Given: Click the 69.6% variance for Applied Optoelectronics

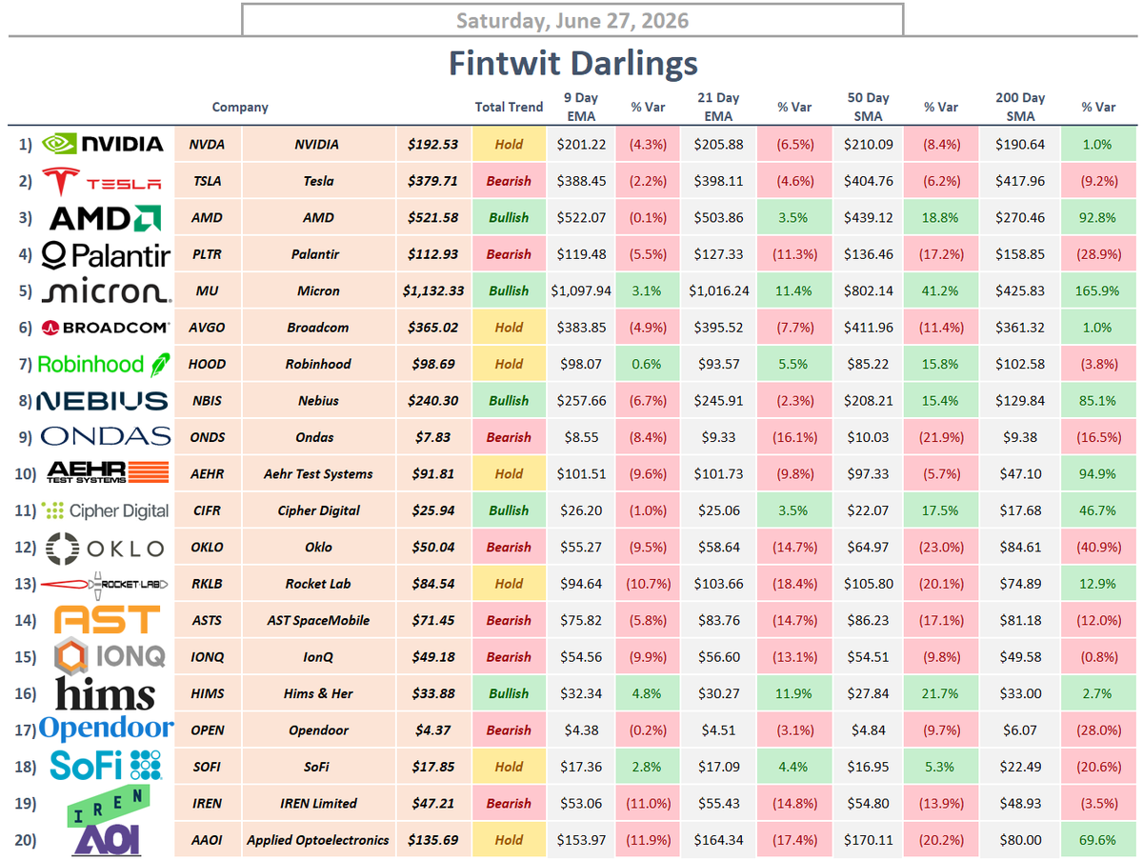Looking at the screenshot, I should click(x=1097, y=840).
